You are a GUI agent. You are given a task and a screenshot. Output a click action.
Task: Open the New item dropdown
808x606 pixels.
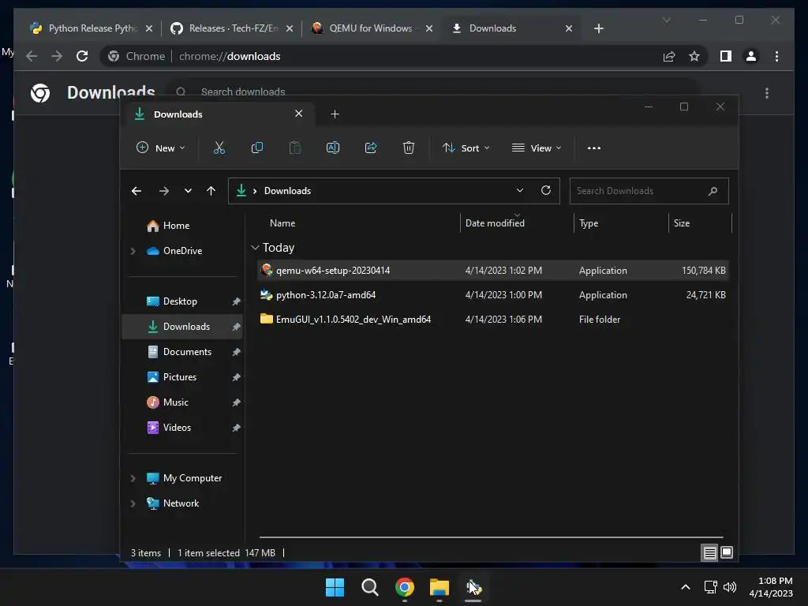pos(160,148)
